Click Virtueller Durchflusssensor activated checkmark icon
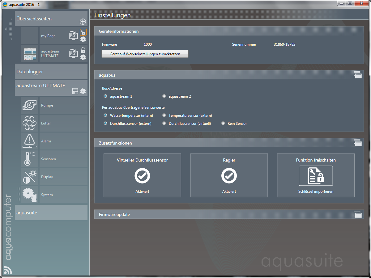The height and width of the screenshot is (278, 371). click(x=142, y=176)
